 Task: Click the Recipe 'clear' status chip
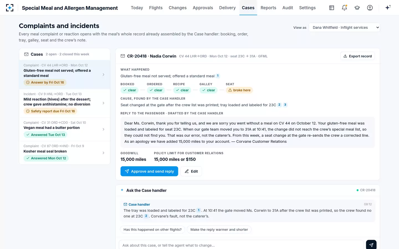point(182,90)
